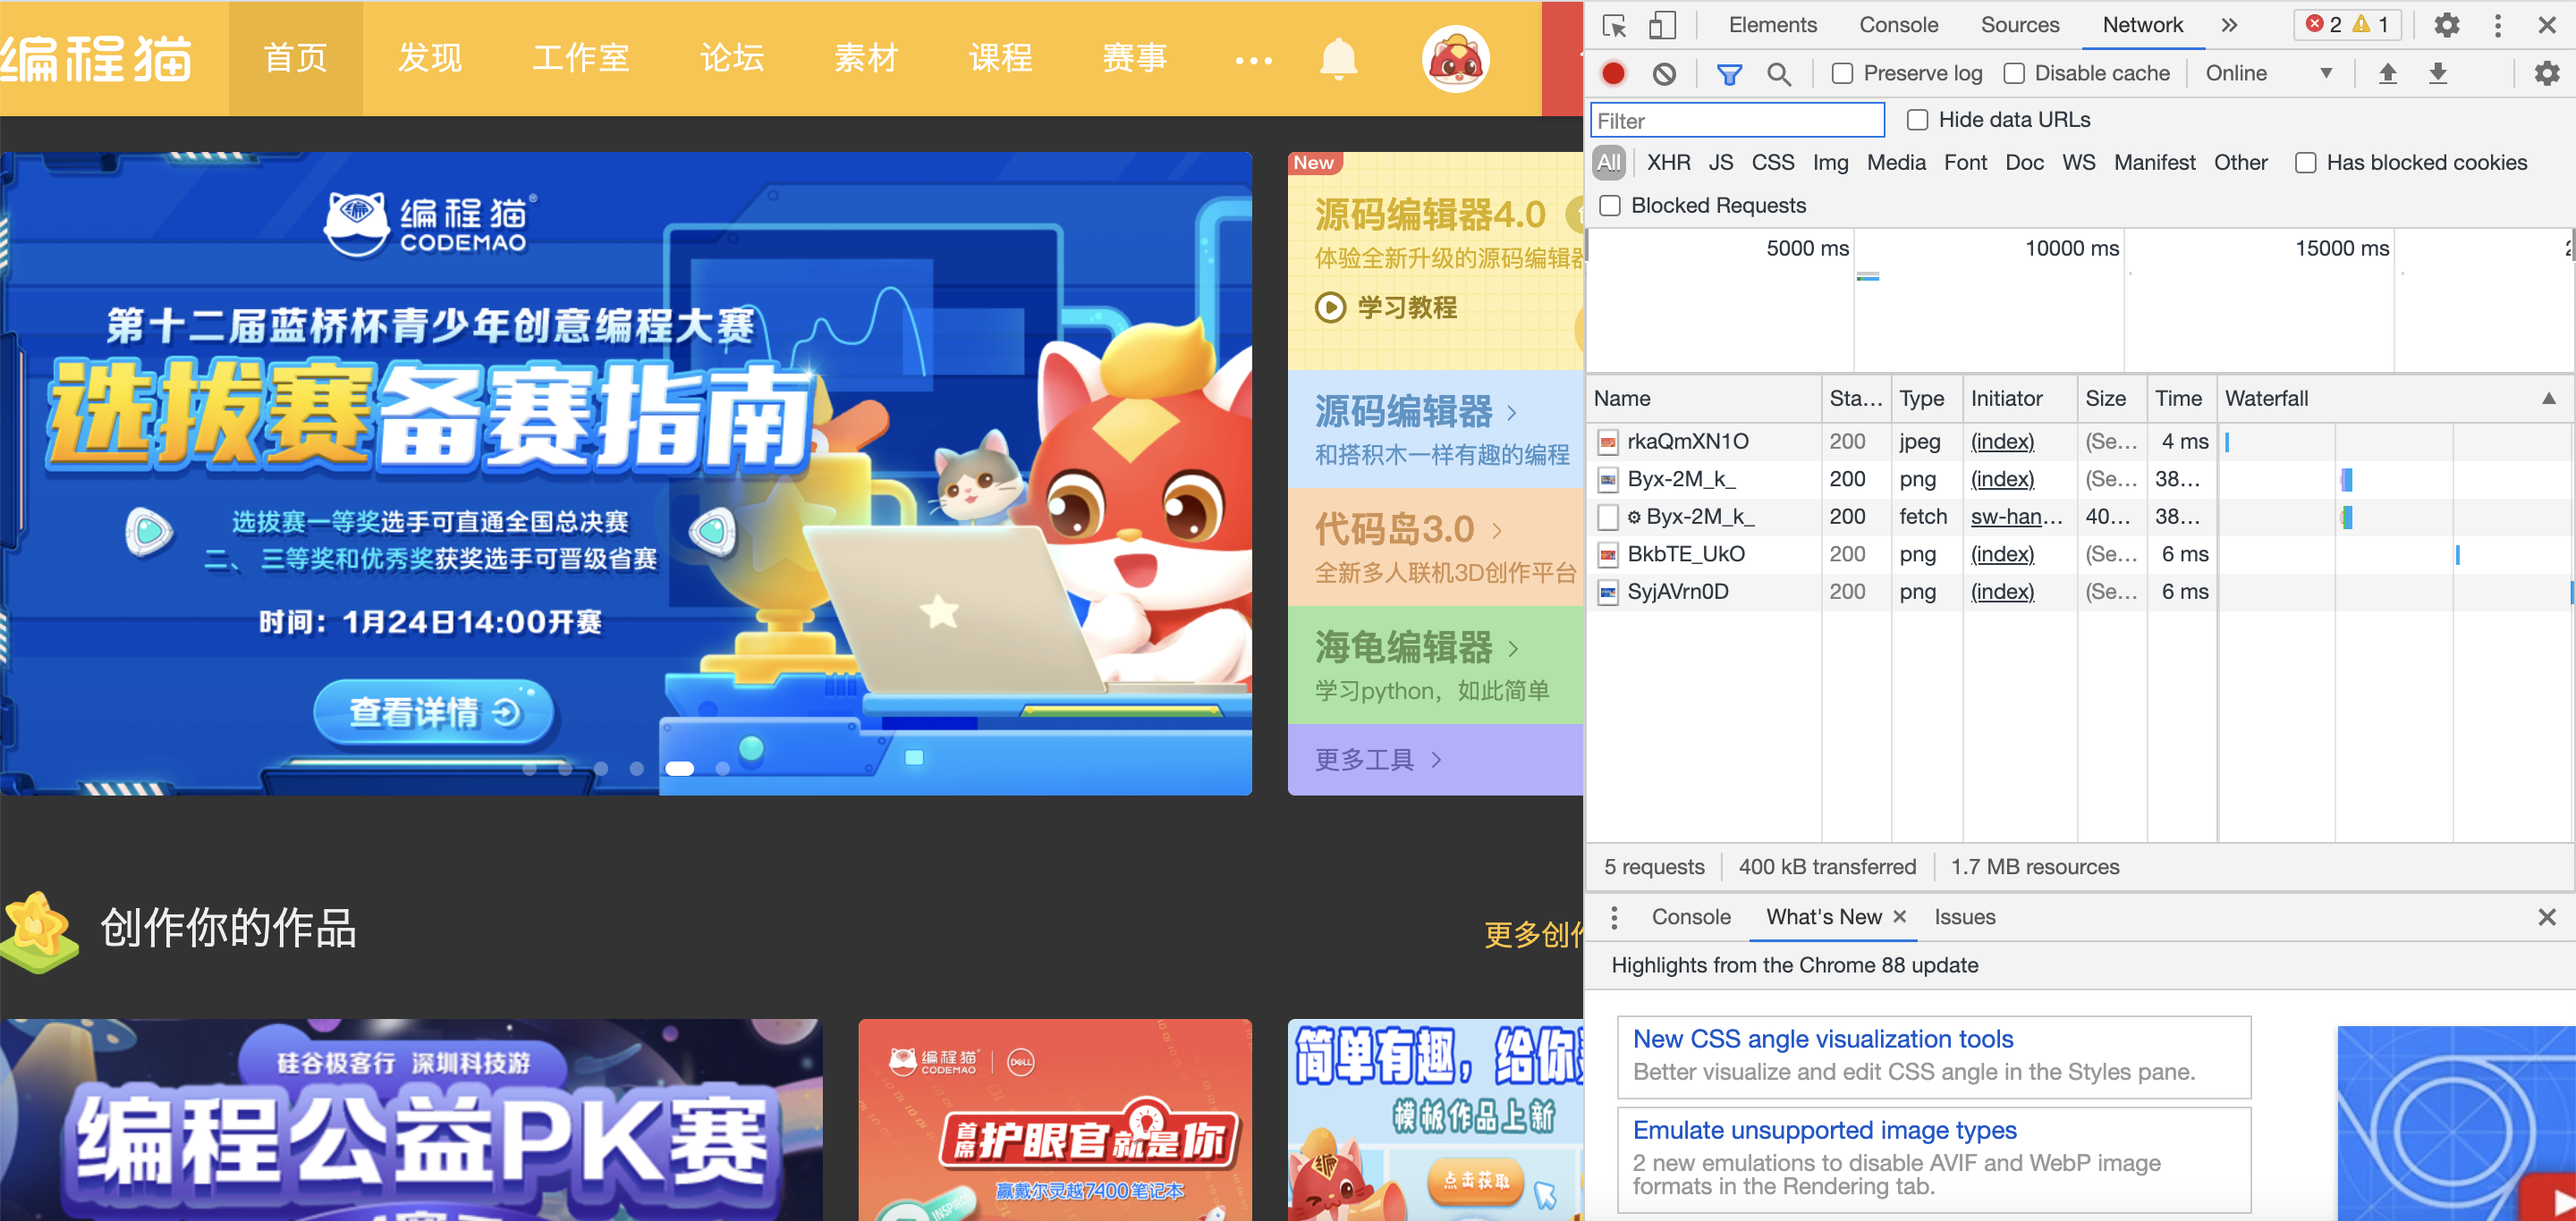Image resolution: width=2576 pixels, height=1221 pixels.
Task: Open the more navigation dots menu
Action: pos(1253,60)
